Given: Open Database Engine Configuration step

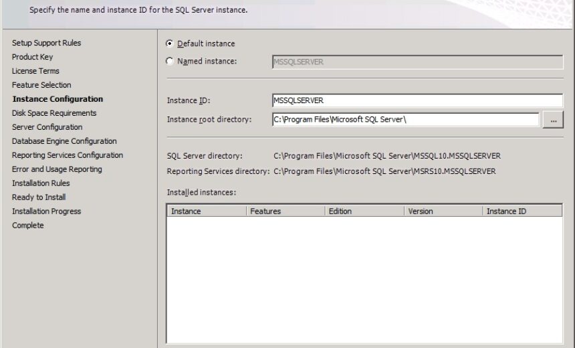Looking at the screenshot, I should point(64,141).
